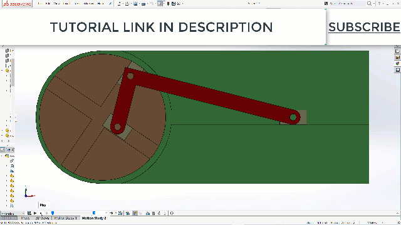This screenshot has height=225, width=401.
Task: Activate the Select cursor tool
Action: tap(160, 4)
